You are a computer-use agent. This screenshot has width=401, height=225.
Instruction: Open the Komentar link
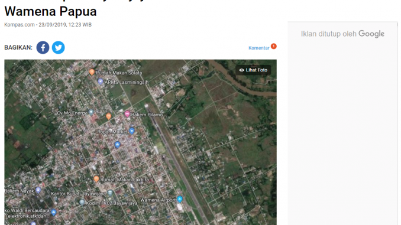click(259, 48)
